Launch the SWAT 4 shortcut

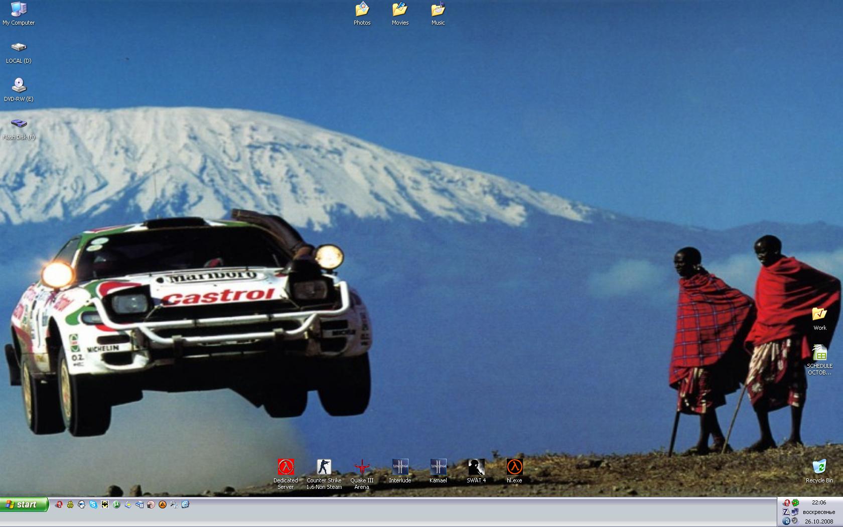(476, 471)
